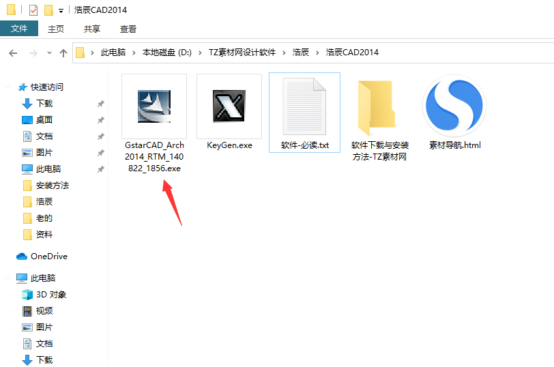
Task: Select the 软件-必读.txt document icon
Action: [304, 106]
